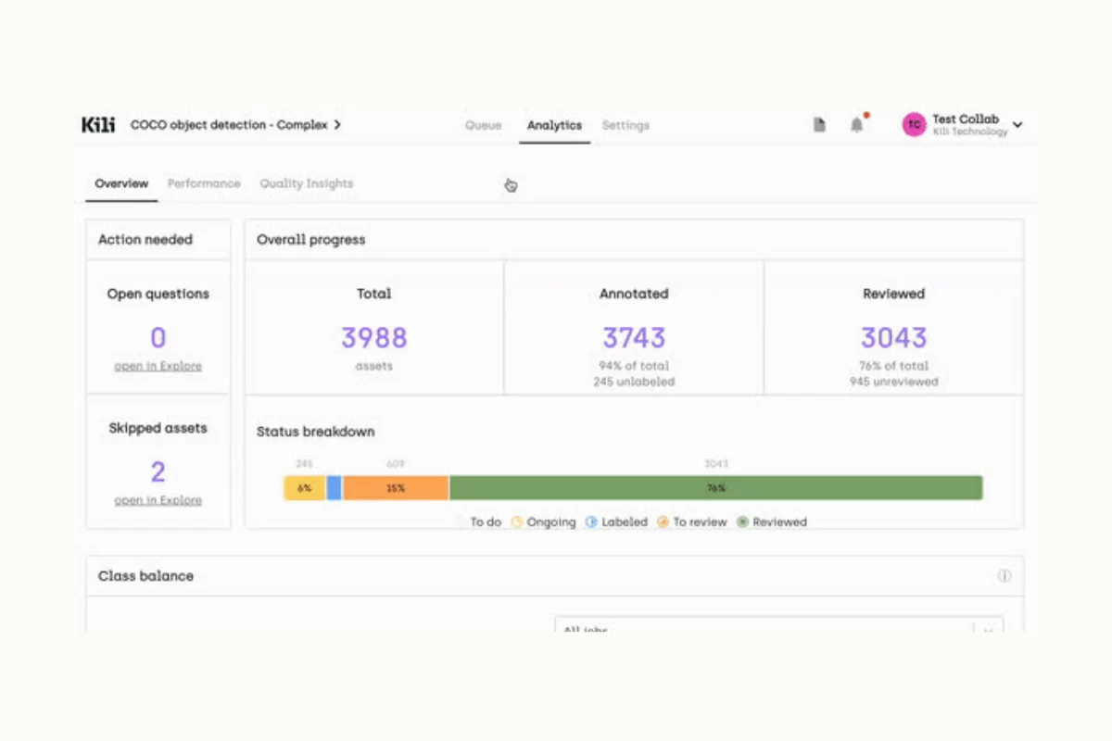1112x741 pixels.
Task: Click the TC profile avatar
Action: tap(914, 124)
